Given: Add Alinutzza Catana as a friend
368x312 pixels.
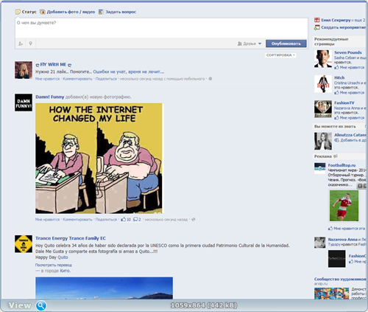Looking at the screenshot, I should click(x=350, y=140).
